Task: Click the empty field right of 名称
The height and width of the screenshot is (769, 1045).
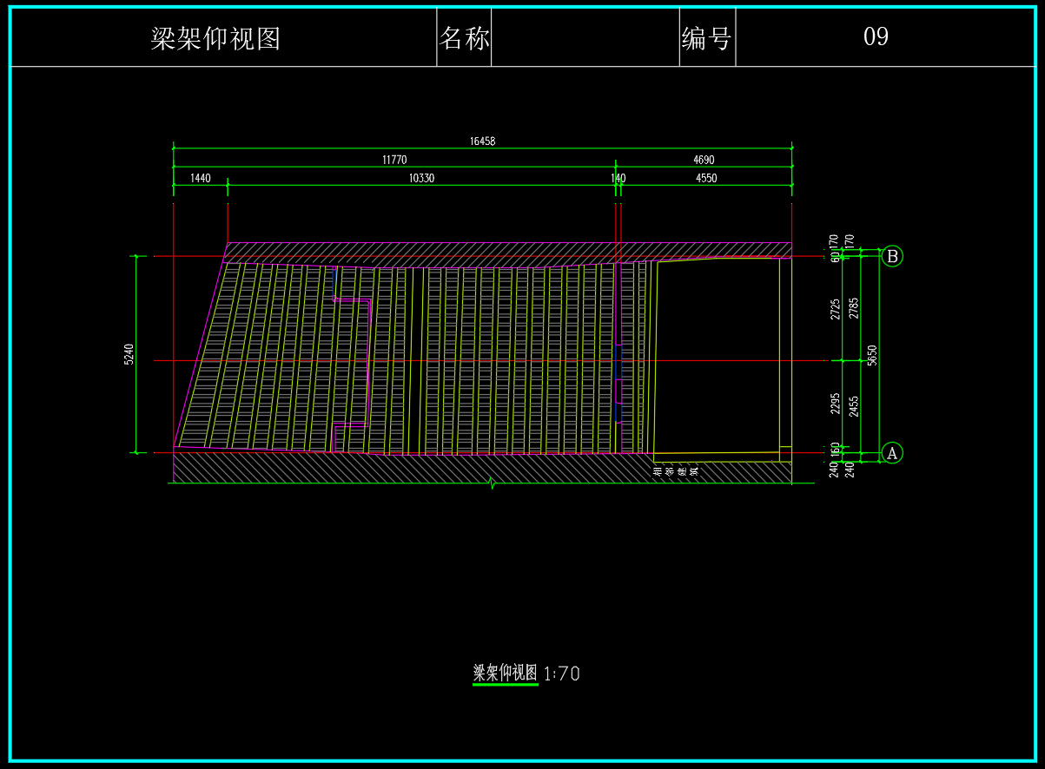Action: point(585,38)
